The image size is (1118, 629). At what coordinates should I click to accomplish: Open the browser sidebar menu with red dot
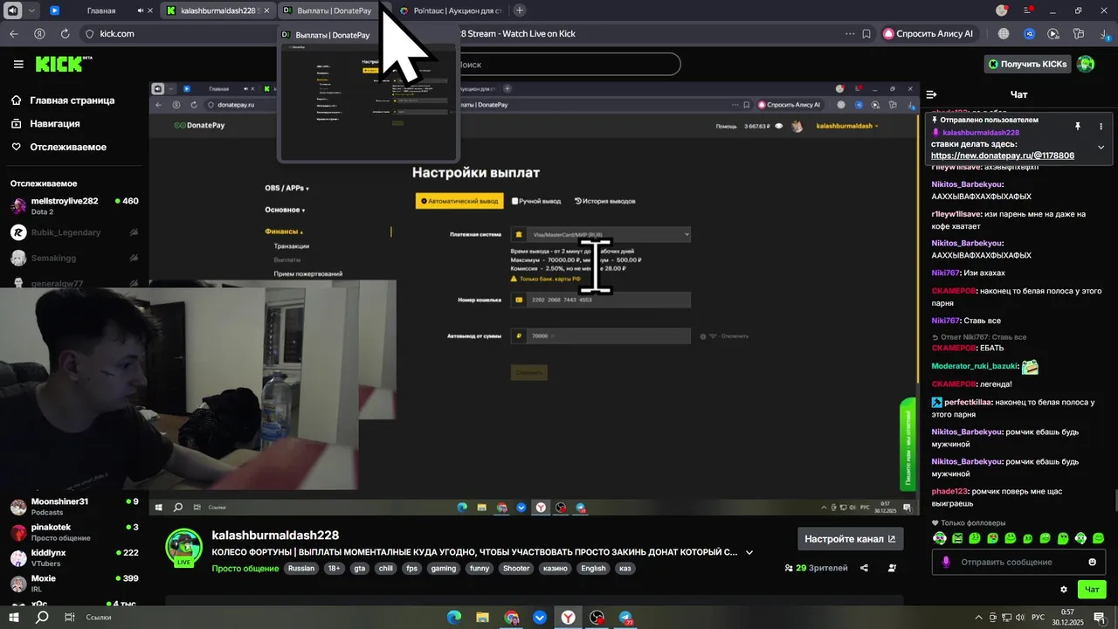tap(1027, 10)
